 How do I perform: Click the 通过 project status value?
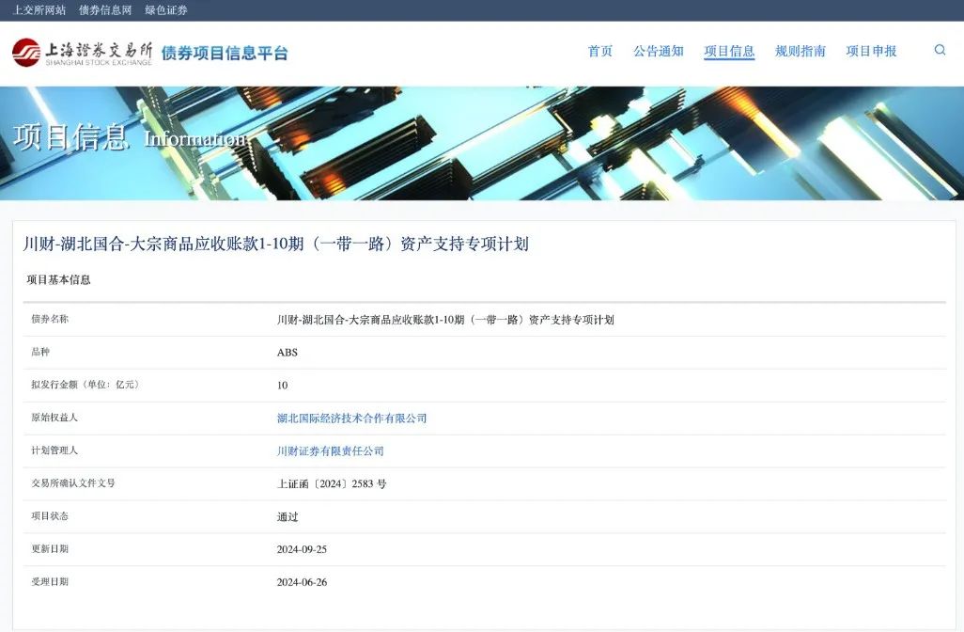tap(288, 517)
